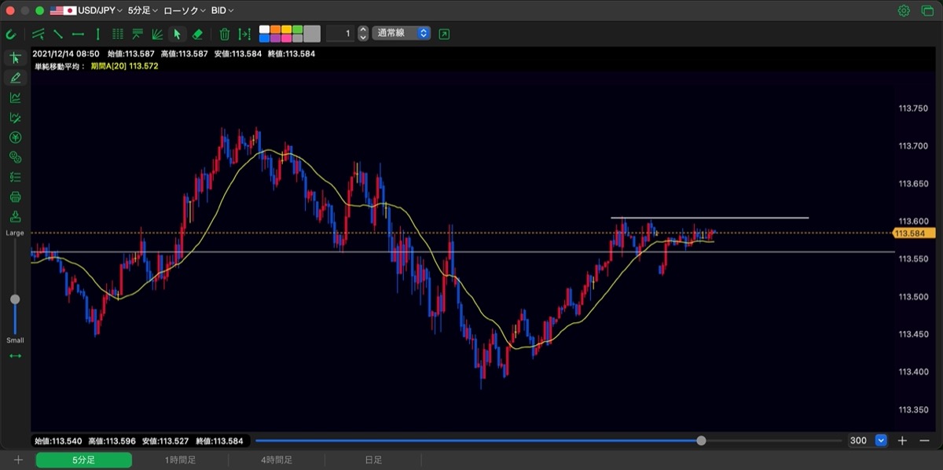The image size is (943, 470).
Task: Click the checklist icon in left sidebar
Action: tap(15, 177)
